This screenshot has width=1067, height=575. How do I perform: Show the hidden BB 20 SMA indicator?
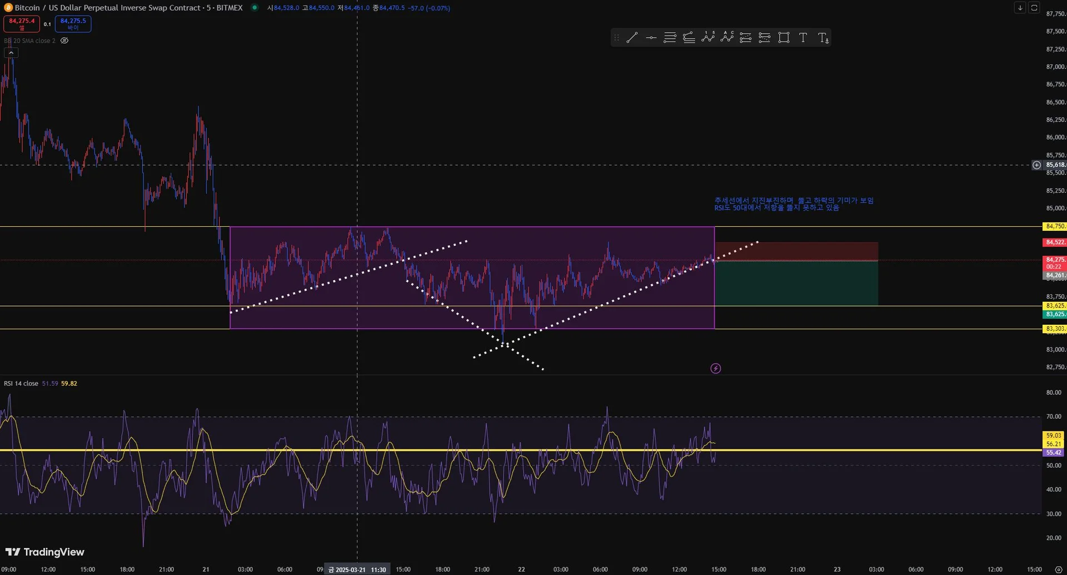[64, 41]
